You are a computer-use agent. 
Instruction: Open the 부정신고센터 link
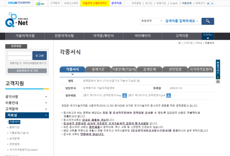pos(71,3)
